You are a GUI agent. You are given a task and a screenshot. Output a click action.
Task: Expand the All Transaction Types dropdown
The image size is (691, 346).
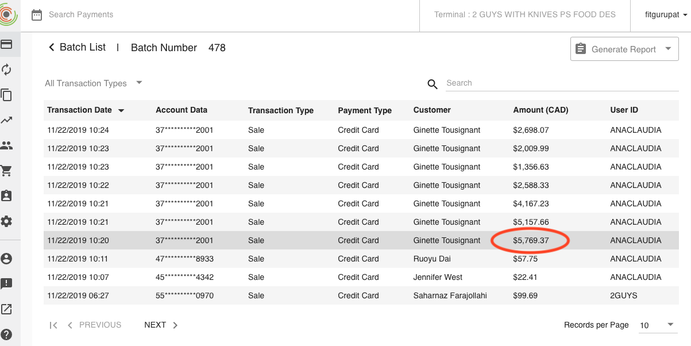pyautogui.click(x=94, y=83)
